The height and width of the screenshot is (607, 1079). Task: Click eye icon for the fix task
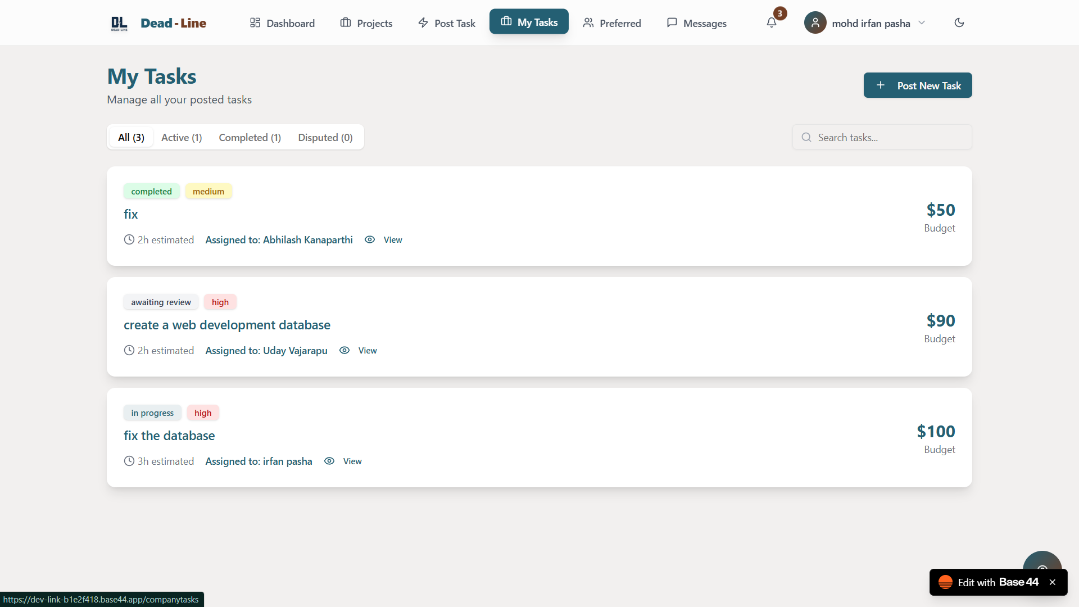370,240
